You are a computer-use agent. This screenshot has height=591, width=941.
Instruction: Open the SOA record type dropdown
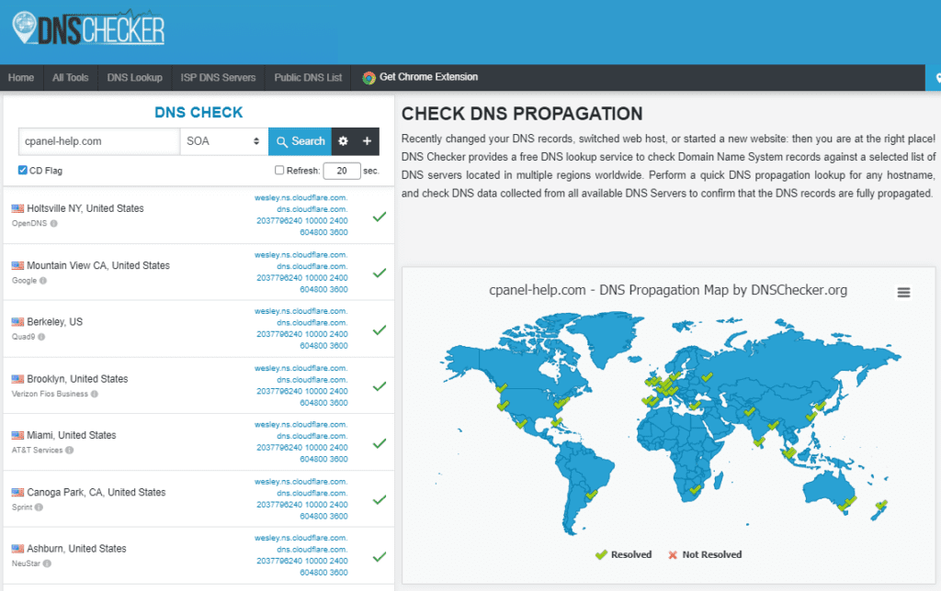click(x=224, y=140)
